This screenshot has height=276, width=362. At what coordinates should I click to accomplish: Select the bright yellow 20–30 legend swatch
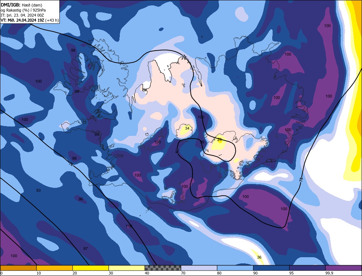click(x=90, y=268)
